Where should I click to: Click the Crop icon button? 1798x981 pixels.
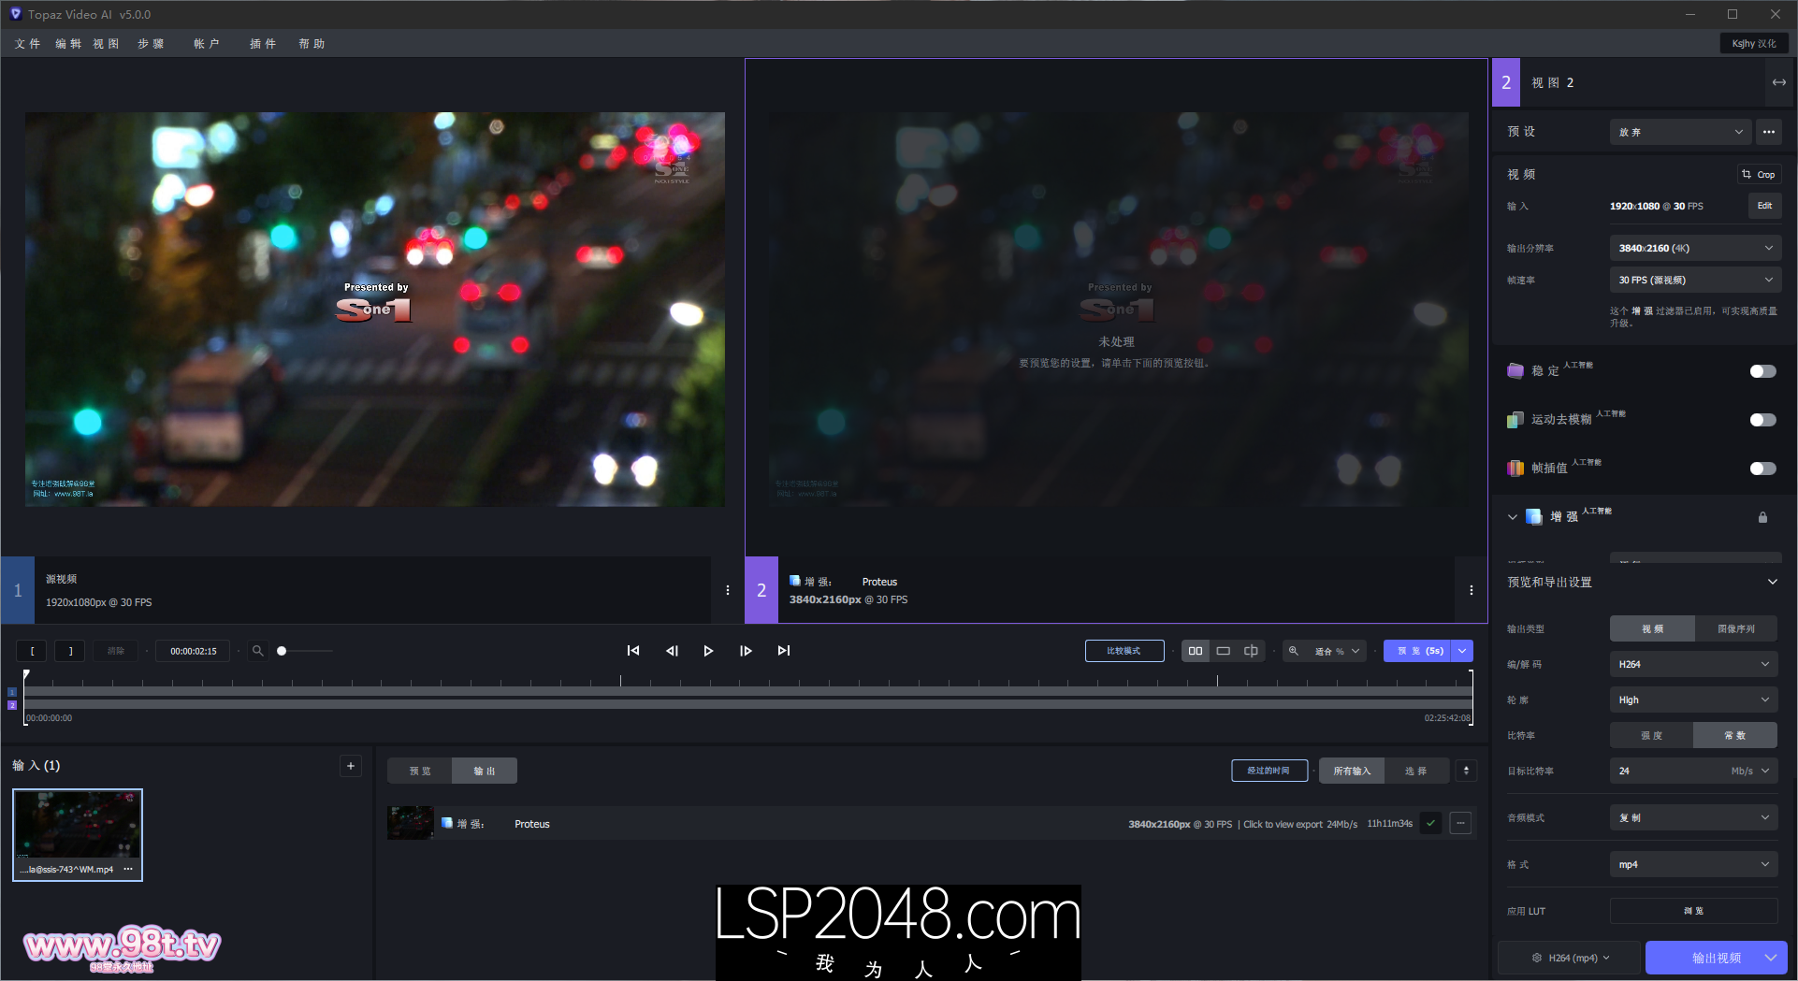[x=1758, y=175]
